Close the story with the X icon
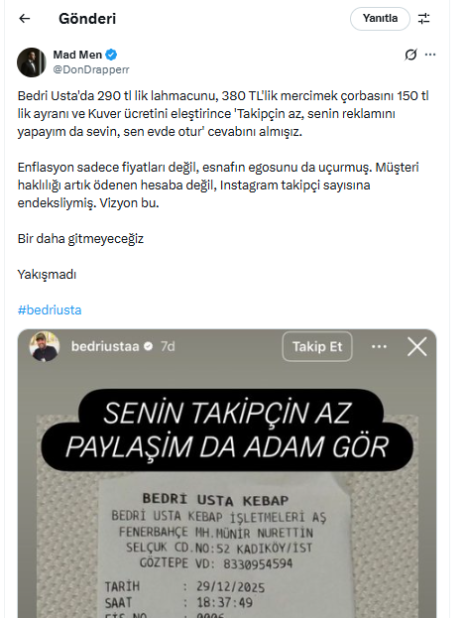This screenshot has width=466, height=618. tap(417, 347)
